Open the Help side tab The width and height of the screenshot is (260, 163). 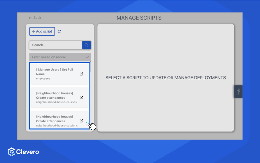238,91
